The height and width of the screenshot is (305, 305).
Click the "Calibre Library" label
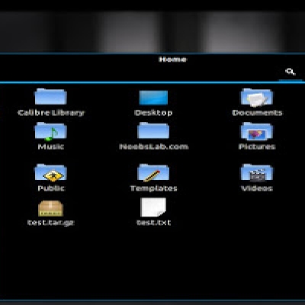coord(50,113)
